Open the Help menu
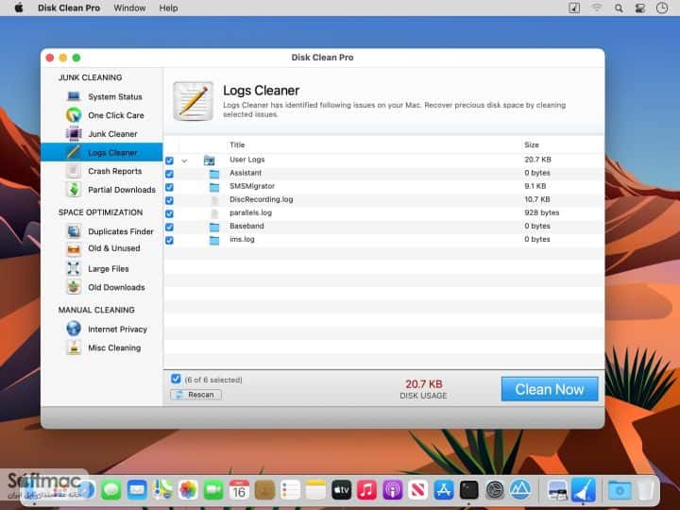680x510 pixels. tap(168, 8)
